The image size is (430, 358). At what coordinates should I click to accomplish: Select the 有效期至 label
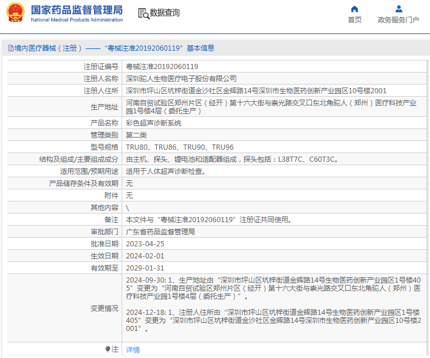[104, 268]
